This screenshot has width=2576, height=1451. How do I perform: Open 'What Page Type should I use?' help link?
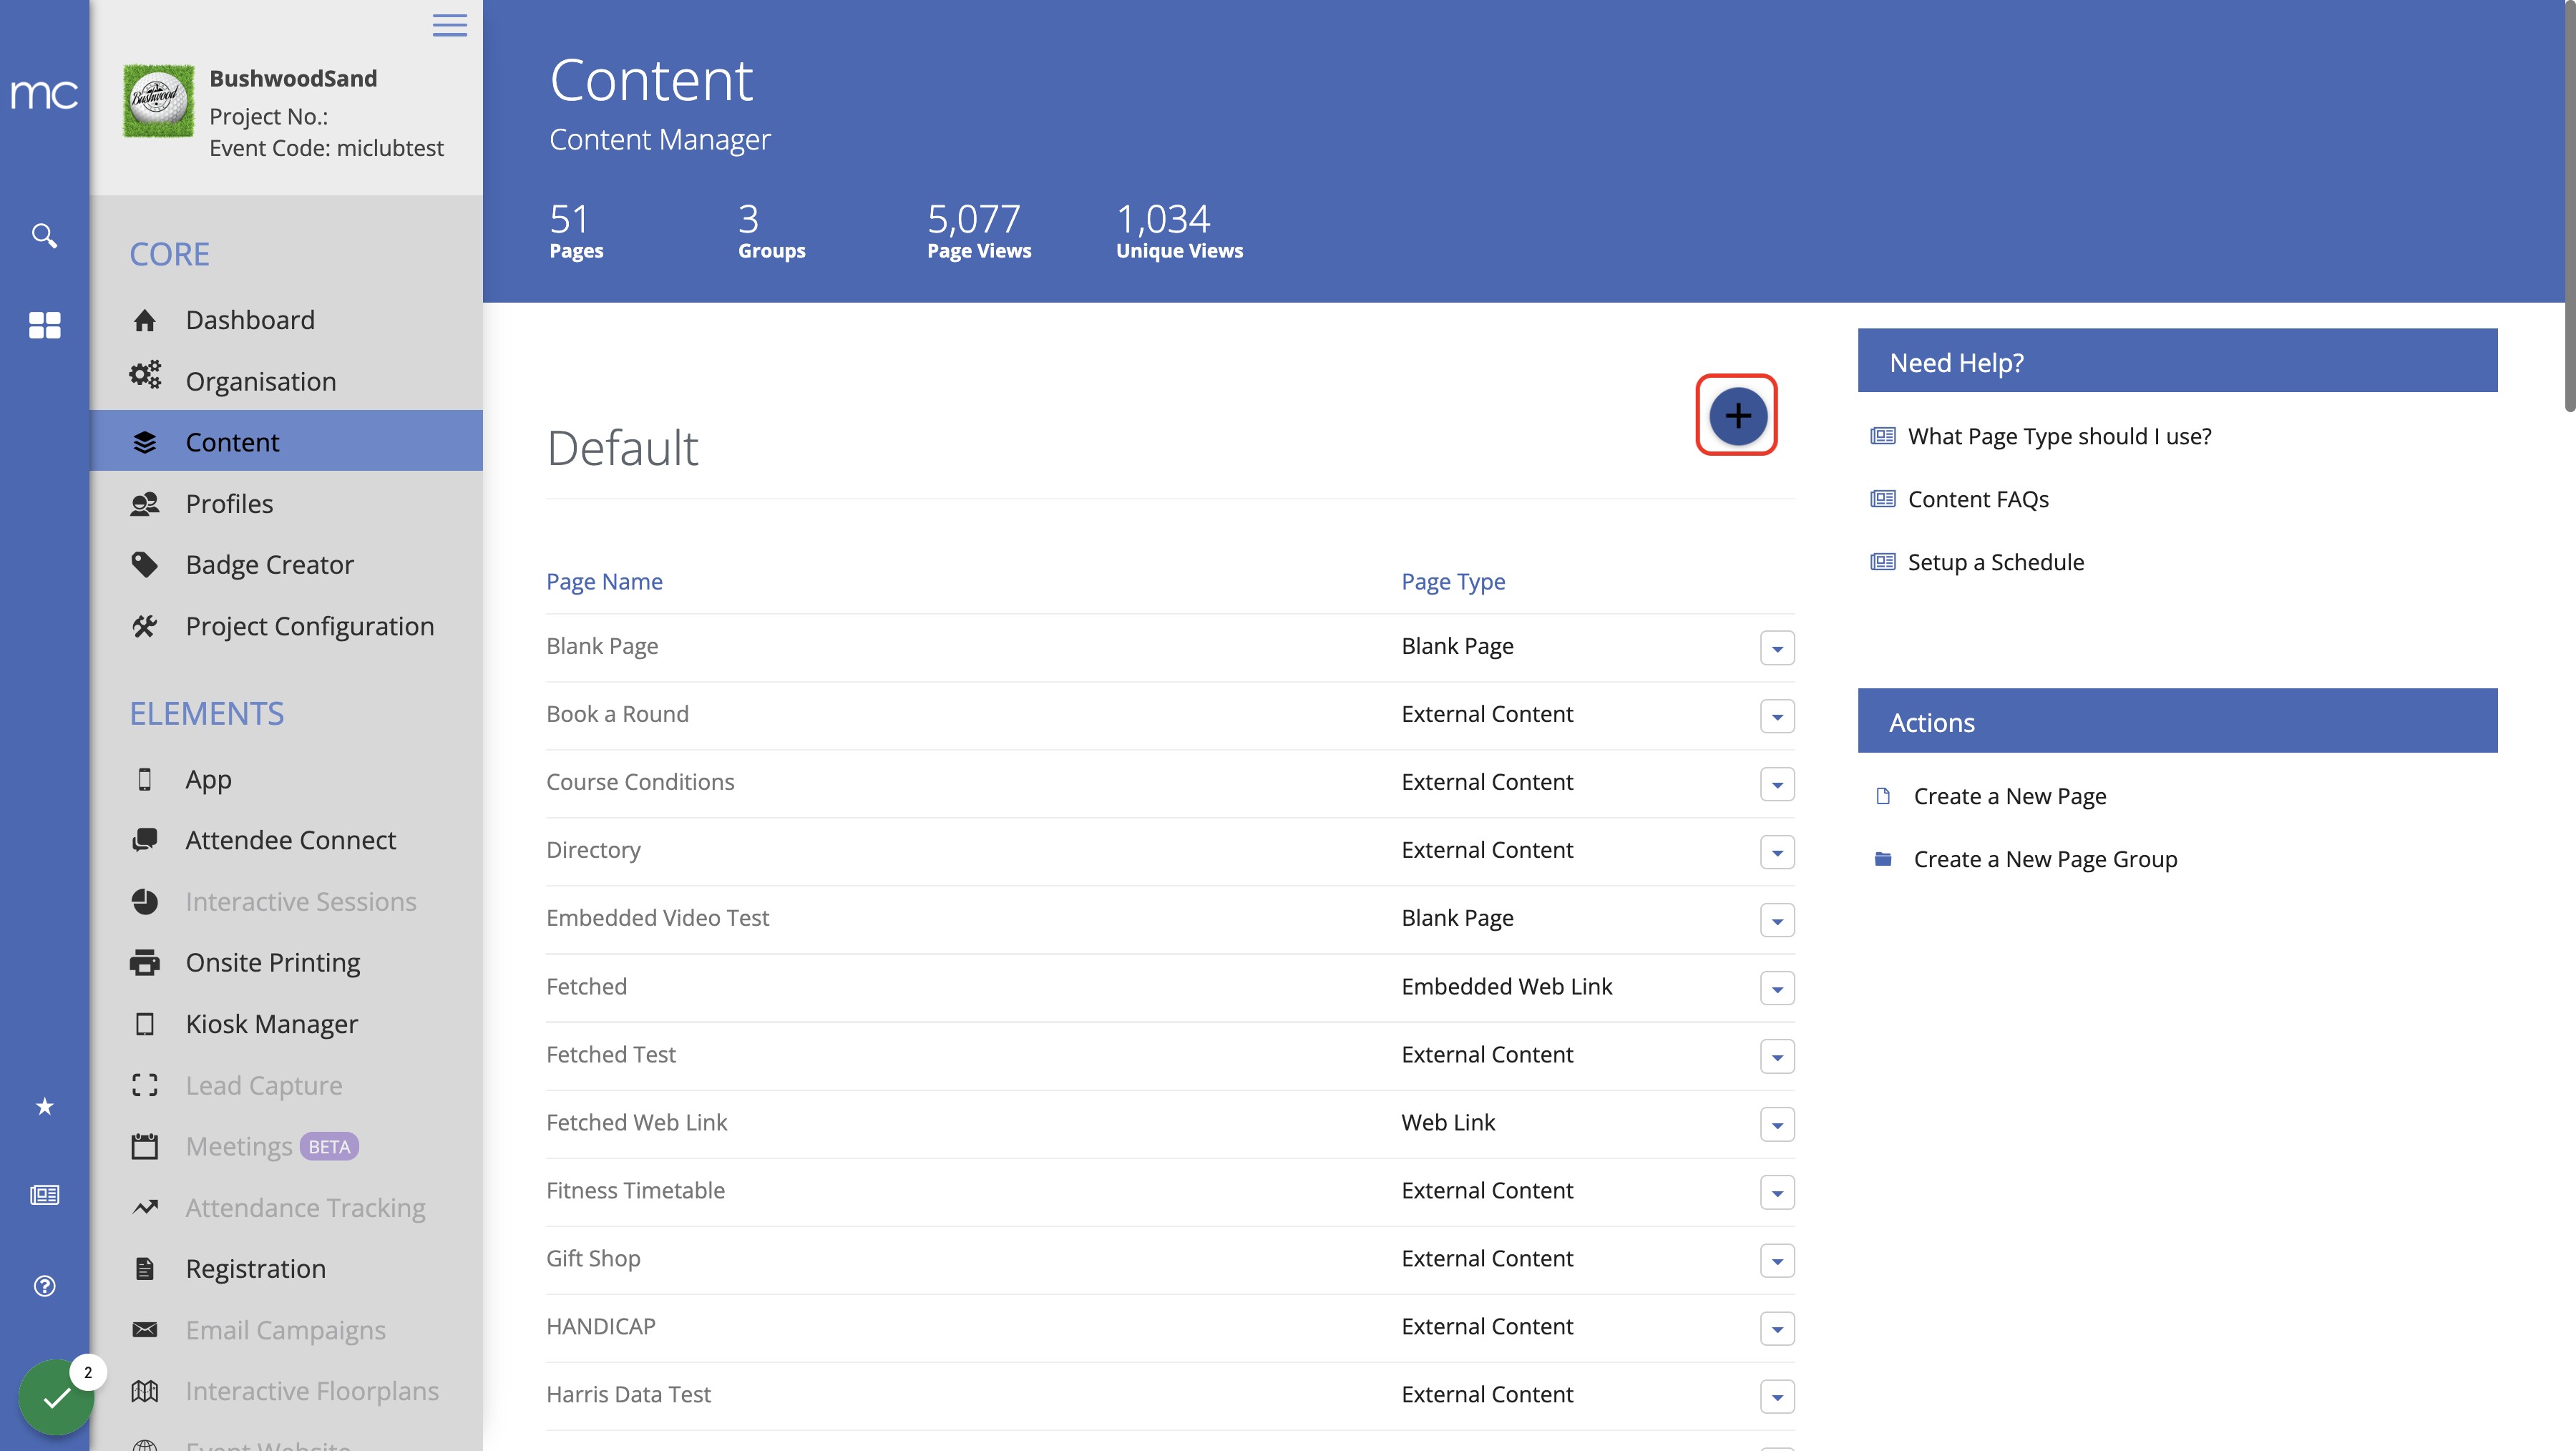click(x=2059, y=436)
